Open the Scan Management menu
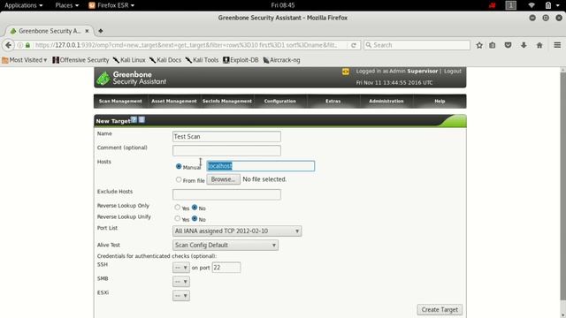 tap(120, 102)
